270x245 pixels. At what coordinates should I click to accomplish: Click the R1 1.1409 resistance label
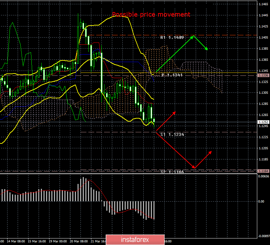point(172,38)
